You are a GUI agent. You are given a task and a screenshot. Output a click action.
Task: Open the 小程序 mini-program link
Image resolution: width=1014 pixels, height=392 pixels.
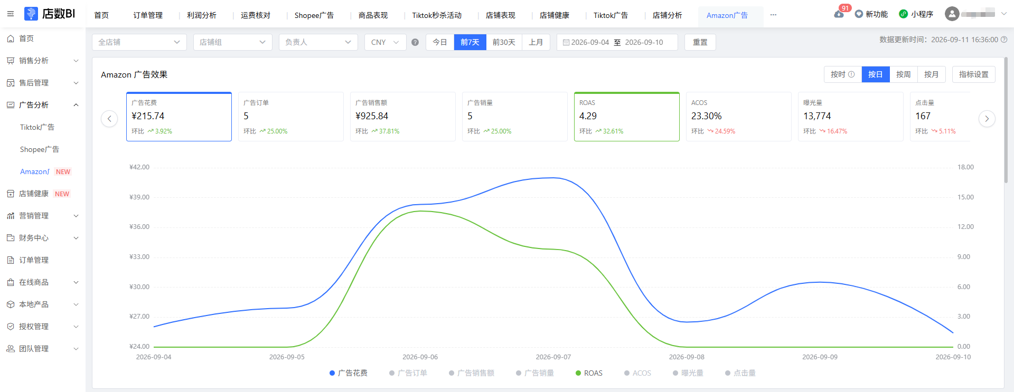click(x=916, y=14)
